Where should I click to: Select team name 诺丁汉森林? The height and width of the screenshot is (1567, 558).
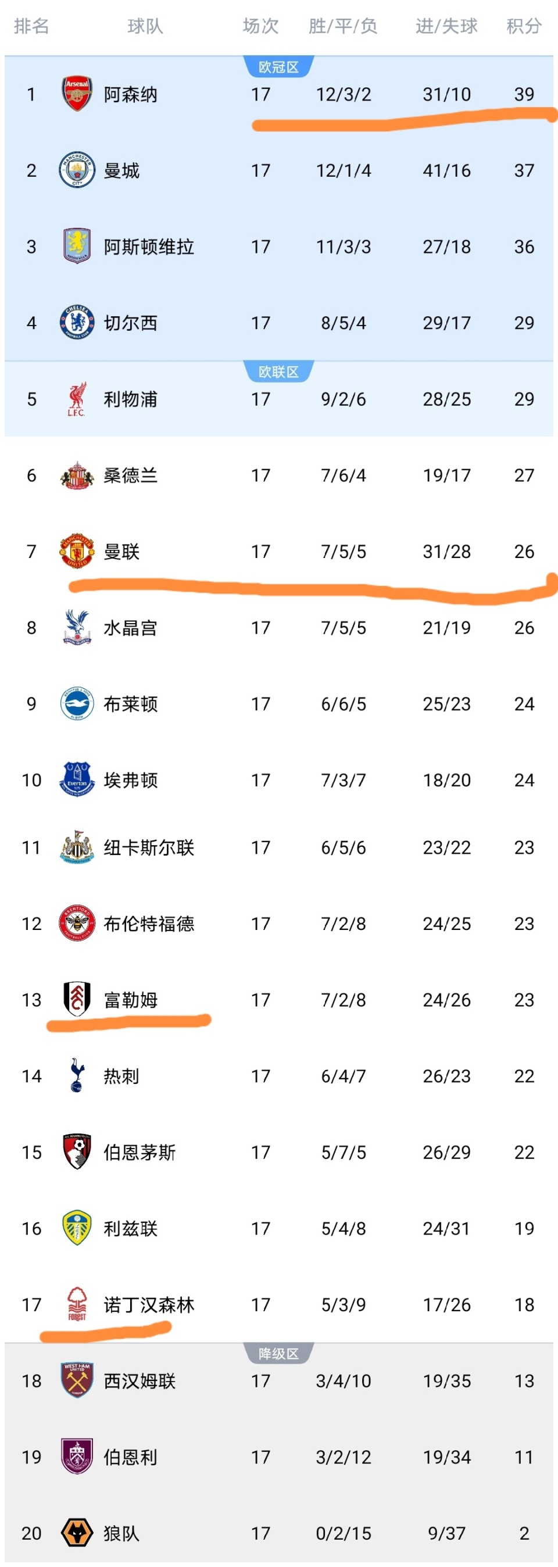click(x=149, y=1304)
